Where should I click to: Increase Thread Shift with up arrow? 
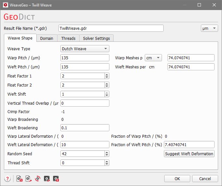[x=107, y=161]
